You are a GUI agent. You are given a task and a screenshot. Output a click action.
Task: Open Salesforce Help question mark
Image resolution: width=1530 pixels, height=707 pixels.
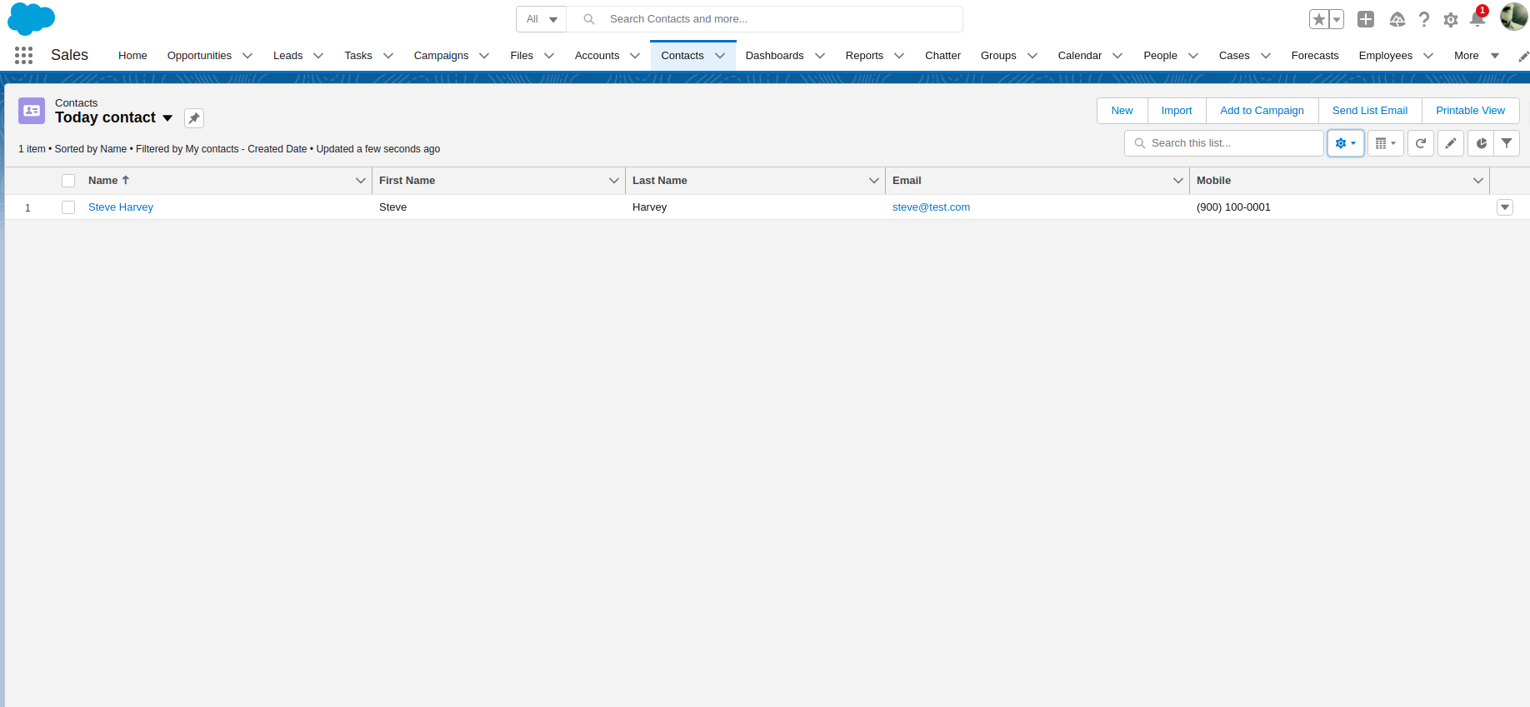[x=1424, y=19]
